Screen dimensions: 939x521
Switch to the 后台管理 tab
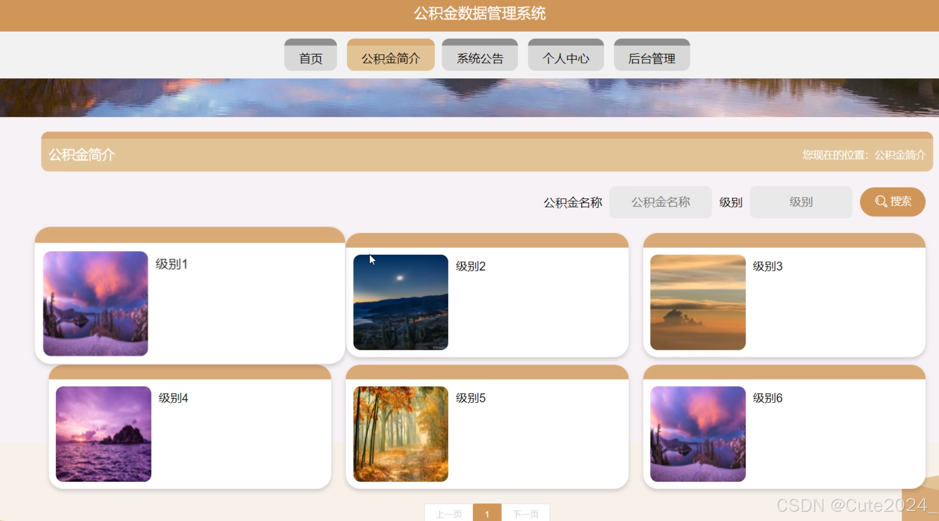pos(651,58)
